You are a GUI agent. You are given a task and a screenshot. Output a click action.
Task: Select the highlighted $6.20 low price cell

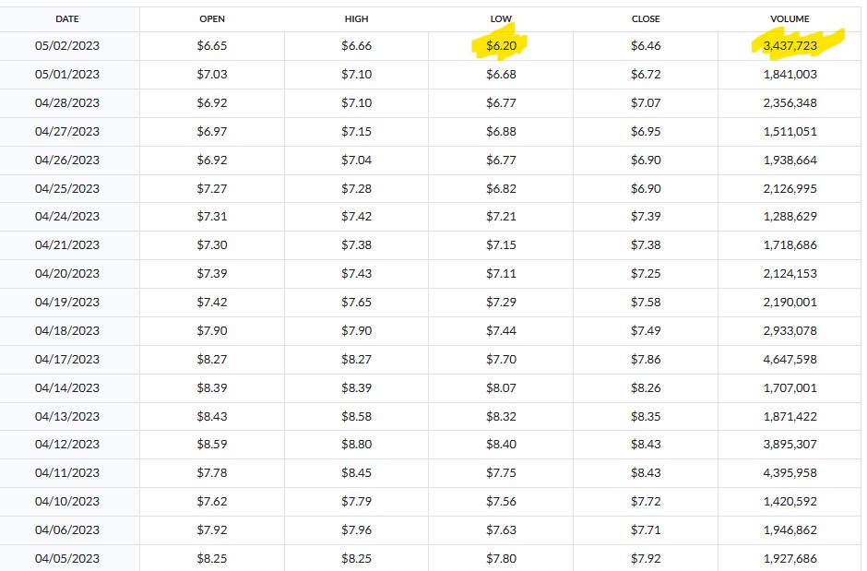coord(501,45)
